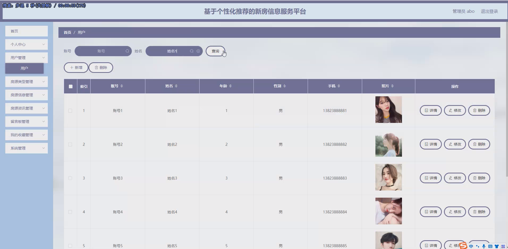The height and width of the screenshot is (249, 508).
Task: Click 删除 for 账号3
Action: (479, 178)
